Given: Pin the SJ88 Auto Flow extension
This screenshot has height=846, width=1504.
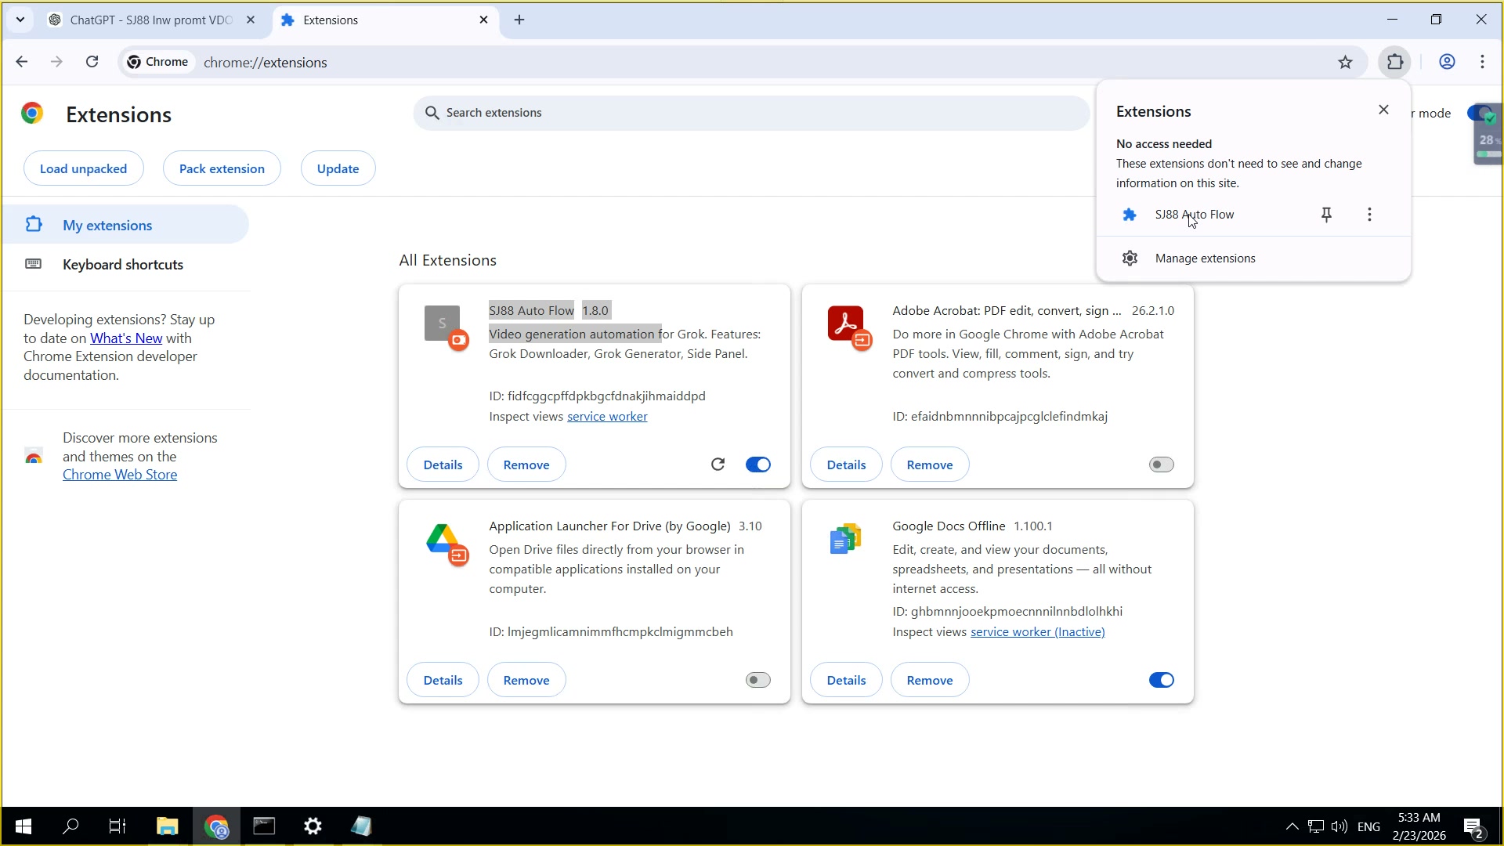Looking at the screenshot, I should point(1326,215).
